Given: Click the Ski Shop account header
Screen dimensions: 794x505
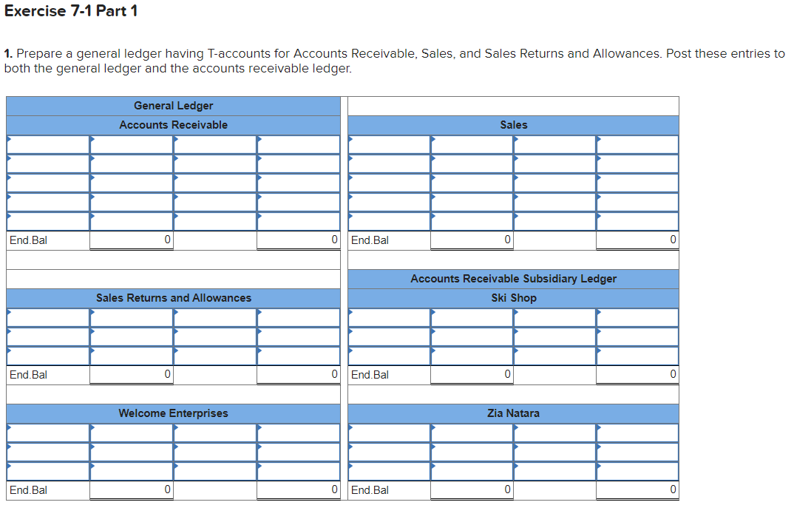Looking at the screenshot, I should [514, 298].
